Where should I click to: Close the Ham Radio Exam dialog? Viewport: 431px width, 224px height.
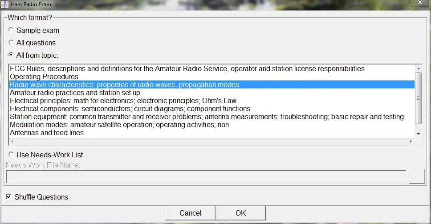[420, 3]
